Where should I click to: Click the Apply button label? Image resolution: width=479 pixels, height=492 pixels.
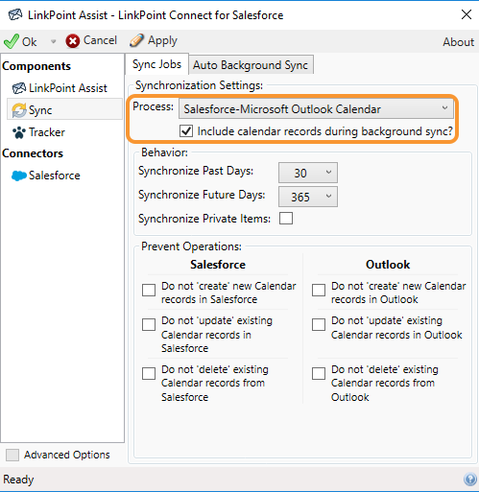tap(162, 41)
